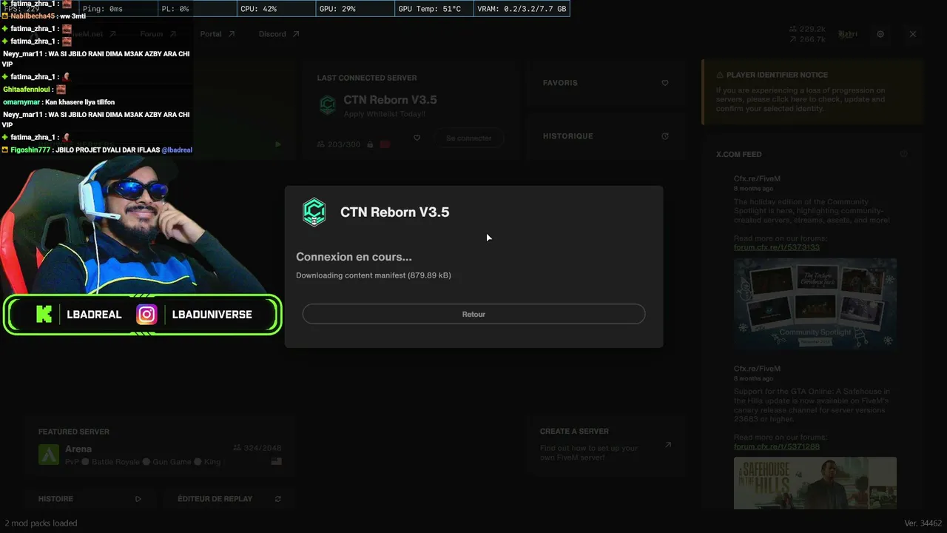This screenshot has width=947, height=533.
Task: Click the 'Downloading content manifest' progress text
Action: pos(374,275)
